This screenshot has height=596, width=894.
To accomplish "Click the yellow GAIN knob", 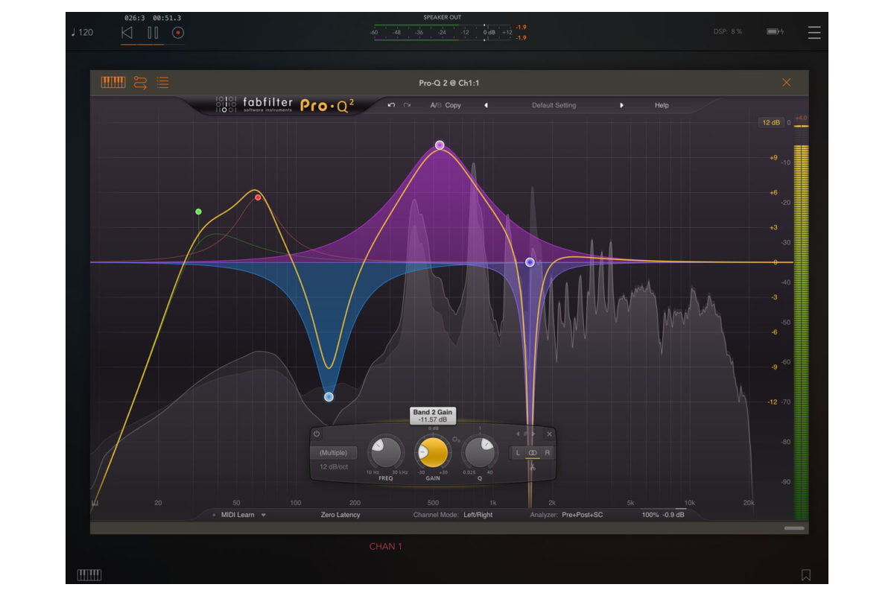I will 433,453.
